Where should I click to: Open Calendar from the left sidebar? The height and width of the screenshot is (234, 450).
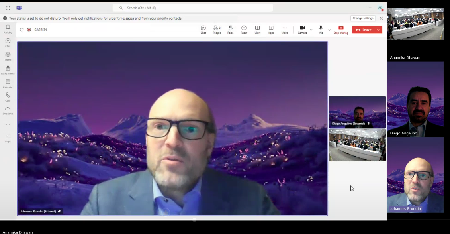[x=8, y=83]
